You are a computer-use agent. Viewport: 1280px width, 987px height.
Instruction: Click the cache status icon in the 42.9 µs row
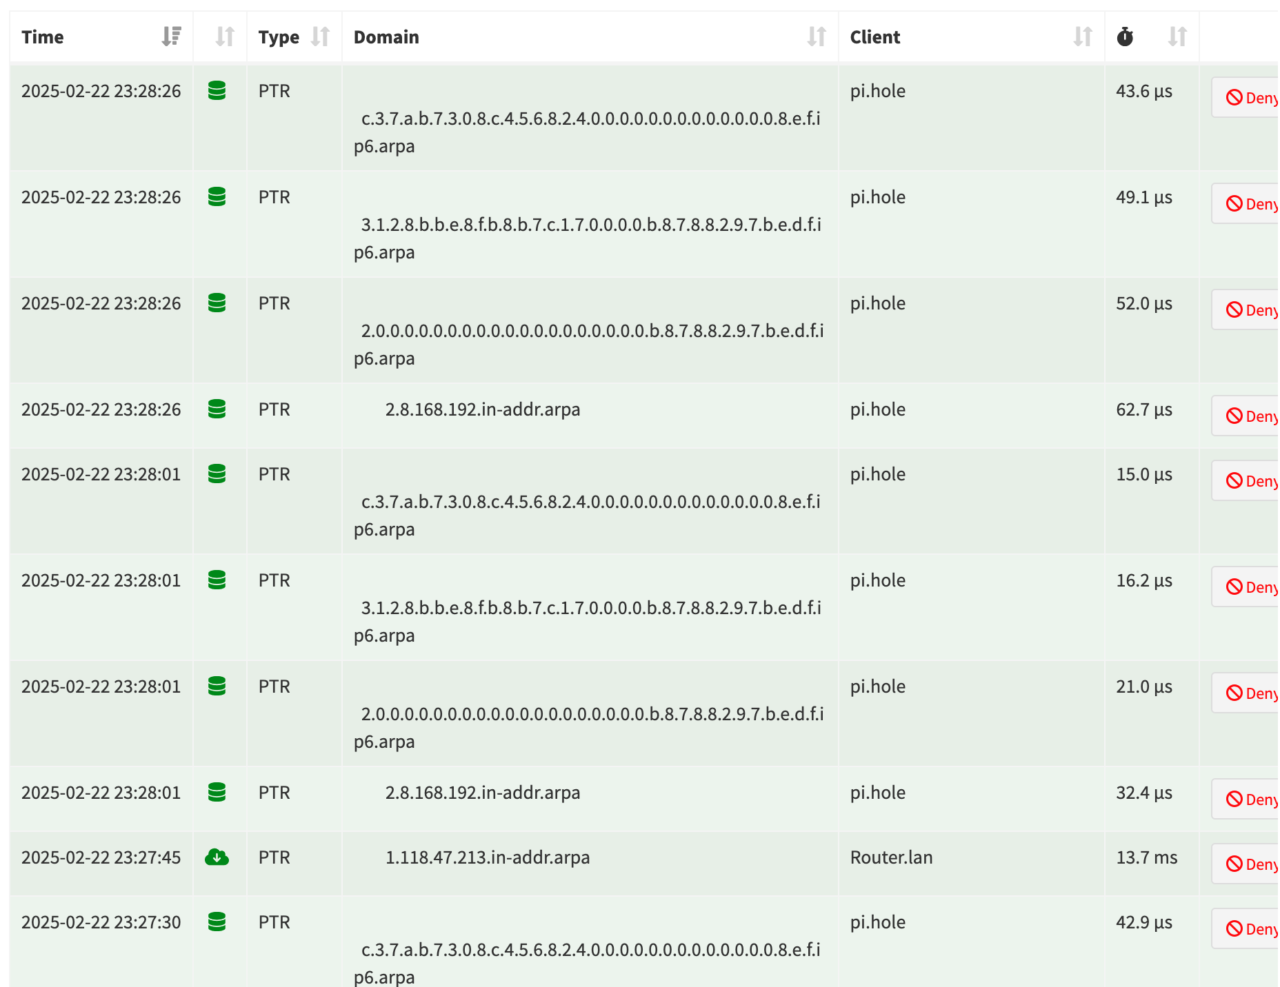click(217, 922)
